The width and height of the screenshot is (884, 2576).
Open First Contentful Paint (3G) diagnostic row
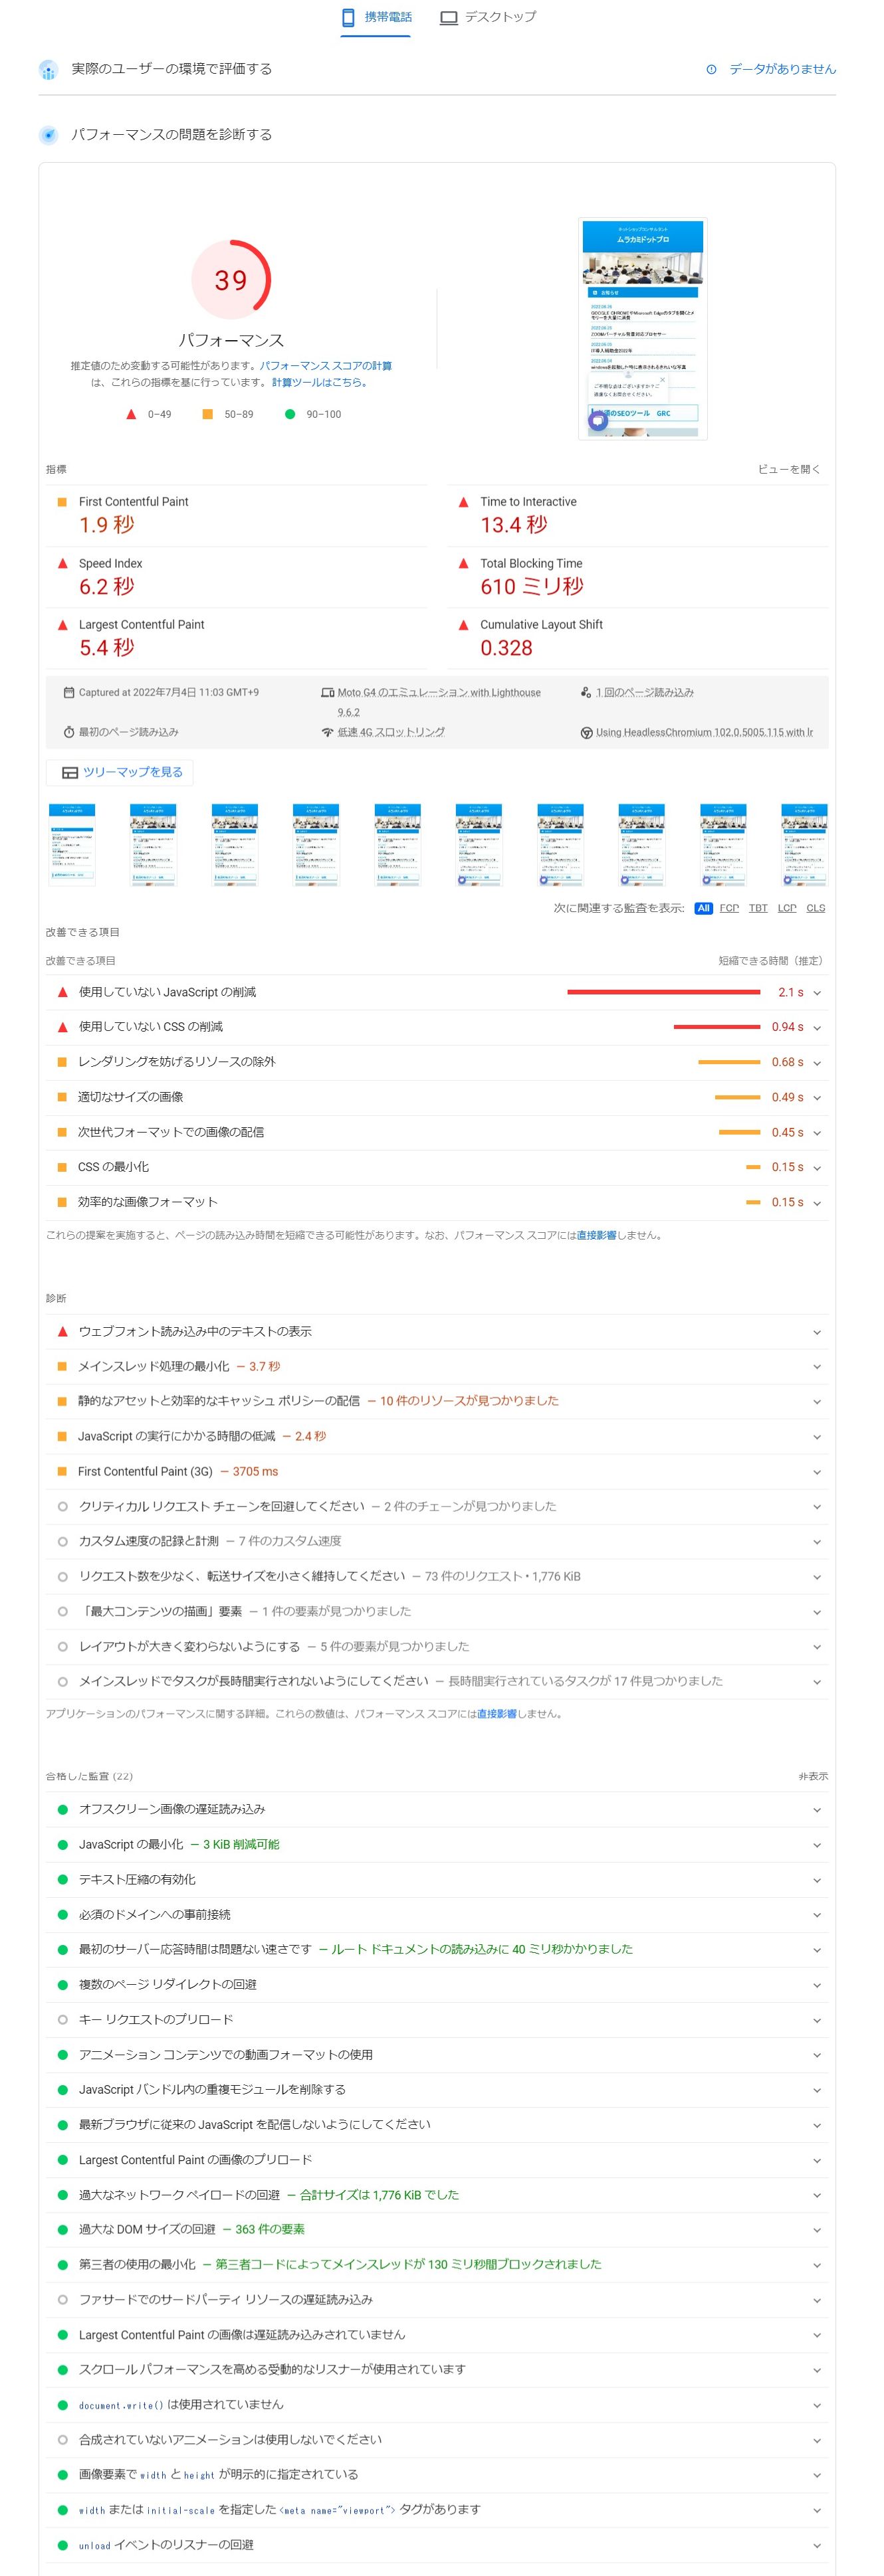437,1472
